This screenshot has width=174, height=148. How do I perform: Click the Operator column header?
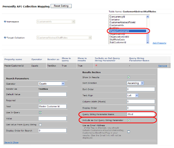pyautogui.click(x=37, y=59)
